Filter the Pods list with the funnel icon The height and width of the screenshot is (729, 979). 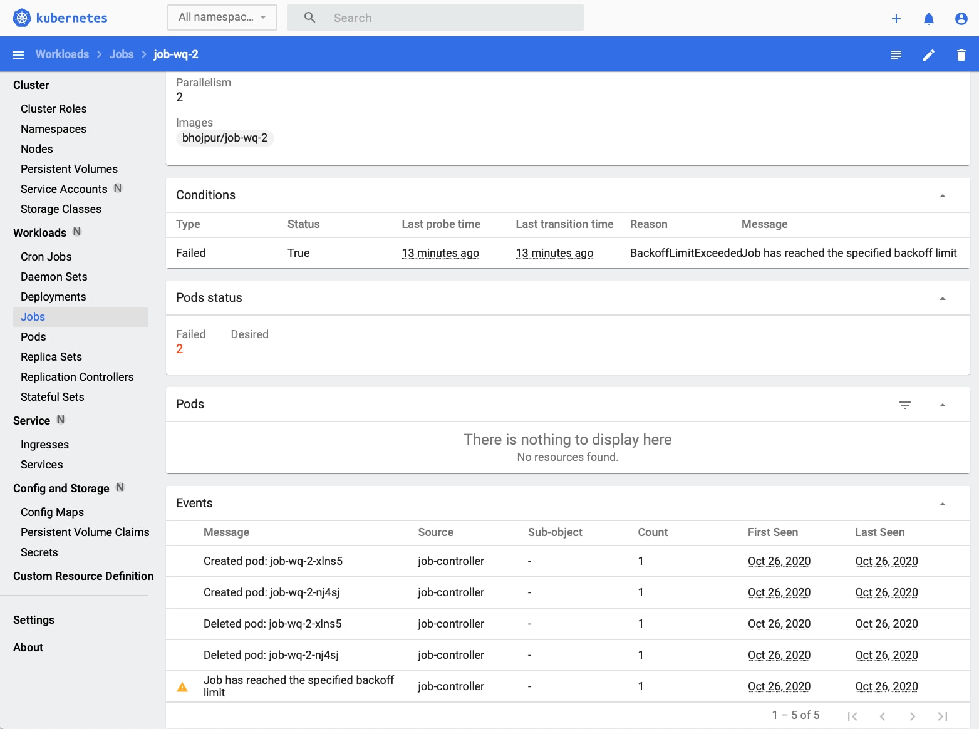click(x=904, y=405)
